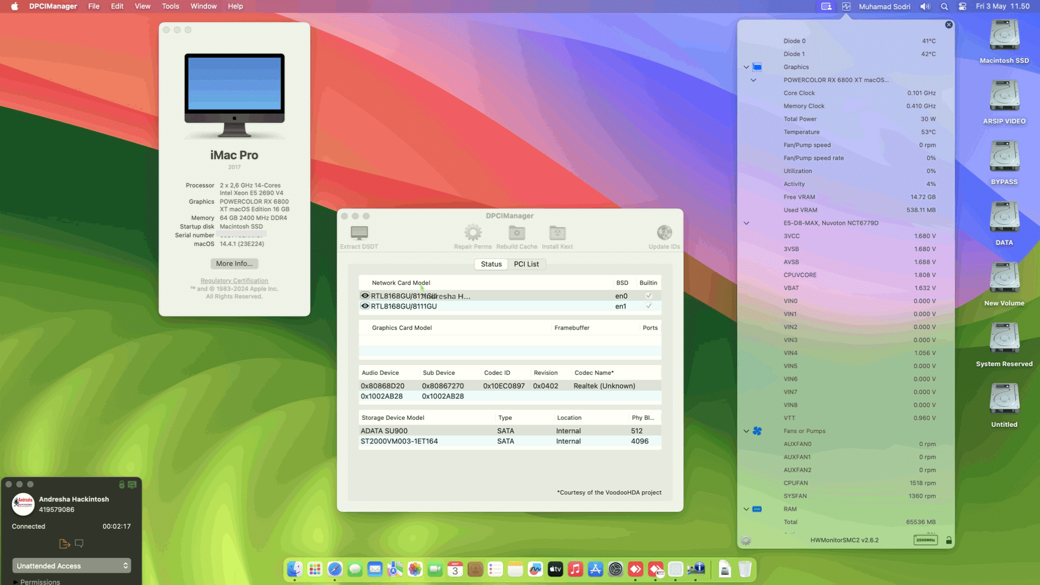Click the eye icon for en1 network card

(365, 306)
